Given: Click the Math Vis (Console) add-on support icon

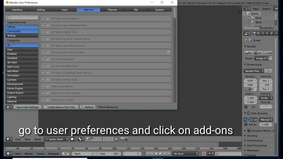Looking at the screenshot, I should (168, 53).
